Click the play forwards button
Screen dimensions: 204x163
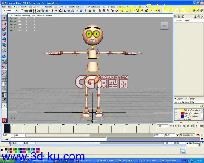tap(188, 126)
